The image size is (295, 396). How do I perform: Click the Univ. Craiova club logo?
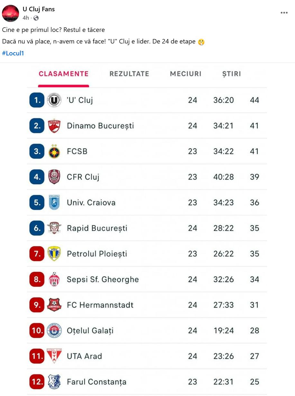tap(54, 202)
